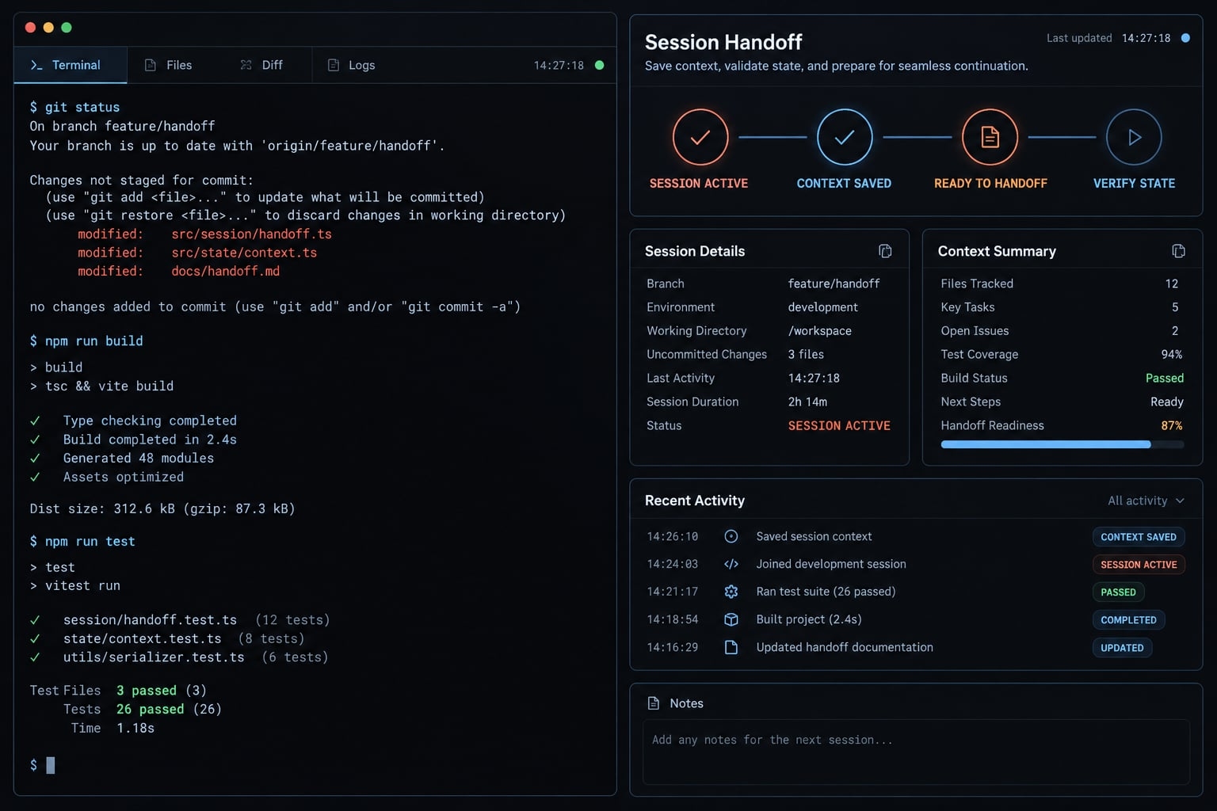Viewport: 1217px width, 811px height.
Task: Click the icon beside Saved session context
Action: click(x=731, y=536)
